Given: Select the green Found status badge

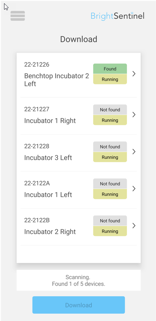Looking at the screenshot, I should [x=110, y=69].
